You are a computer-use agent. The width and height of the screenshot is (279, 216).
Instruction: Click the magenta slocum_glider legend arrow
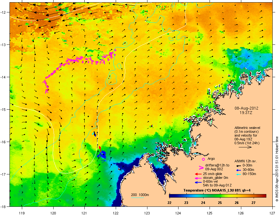(198, 178)
